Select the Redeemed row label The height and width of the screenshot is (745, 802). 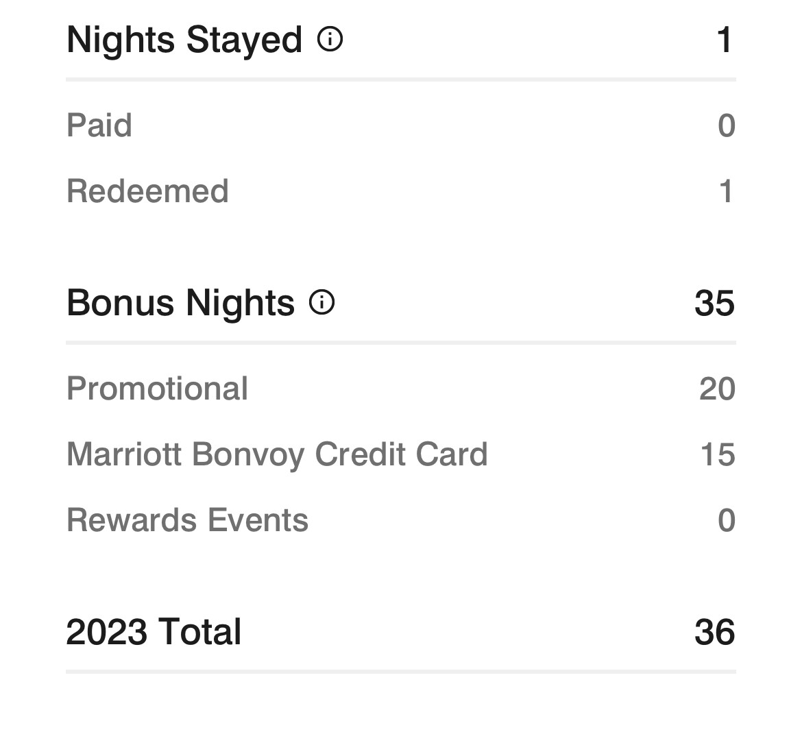pos(147,191)
